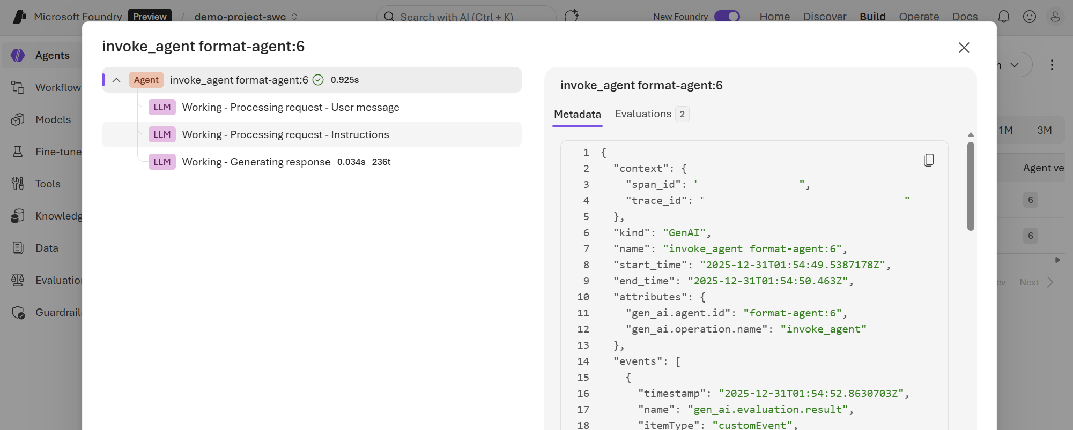Select the 1M time range button
This screenshot has width=1073, height=430.
[1005, 130]
